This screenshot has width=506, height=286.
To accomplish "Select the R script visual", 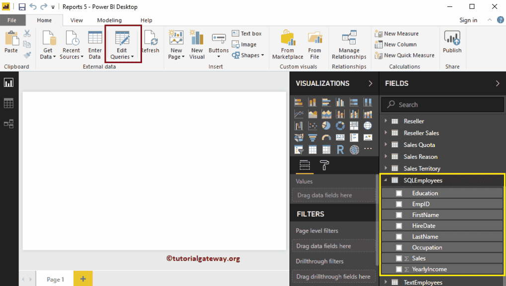I will (340, 149).
